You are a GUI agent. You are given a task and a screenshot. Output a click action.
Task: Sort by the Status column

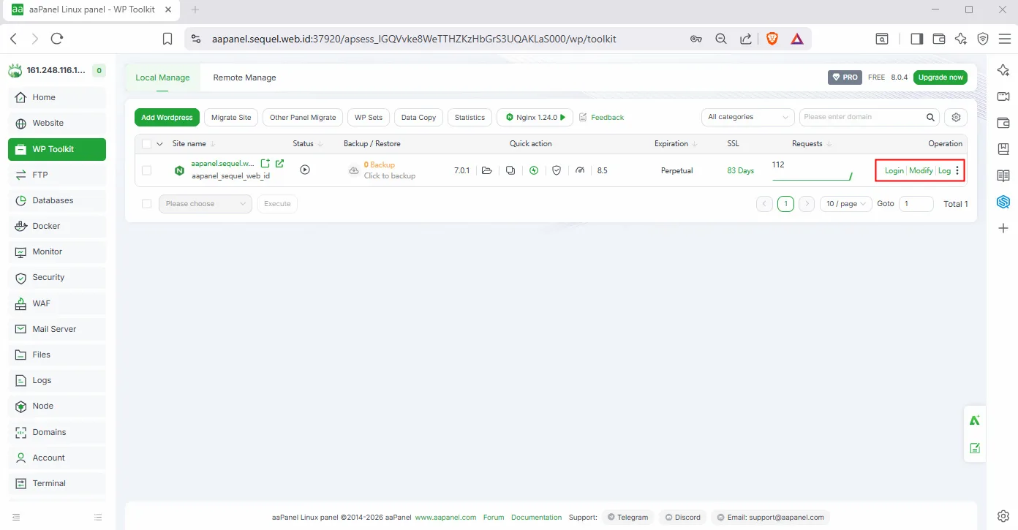pos(308,144)
